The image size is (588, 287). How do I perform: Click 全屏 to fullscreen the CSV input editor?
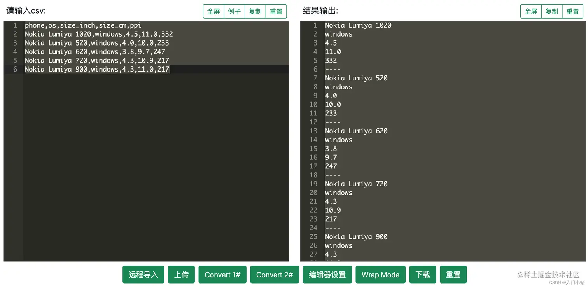[x=213, y=11]
